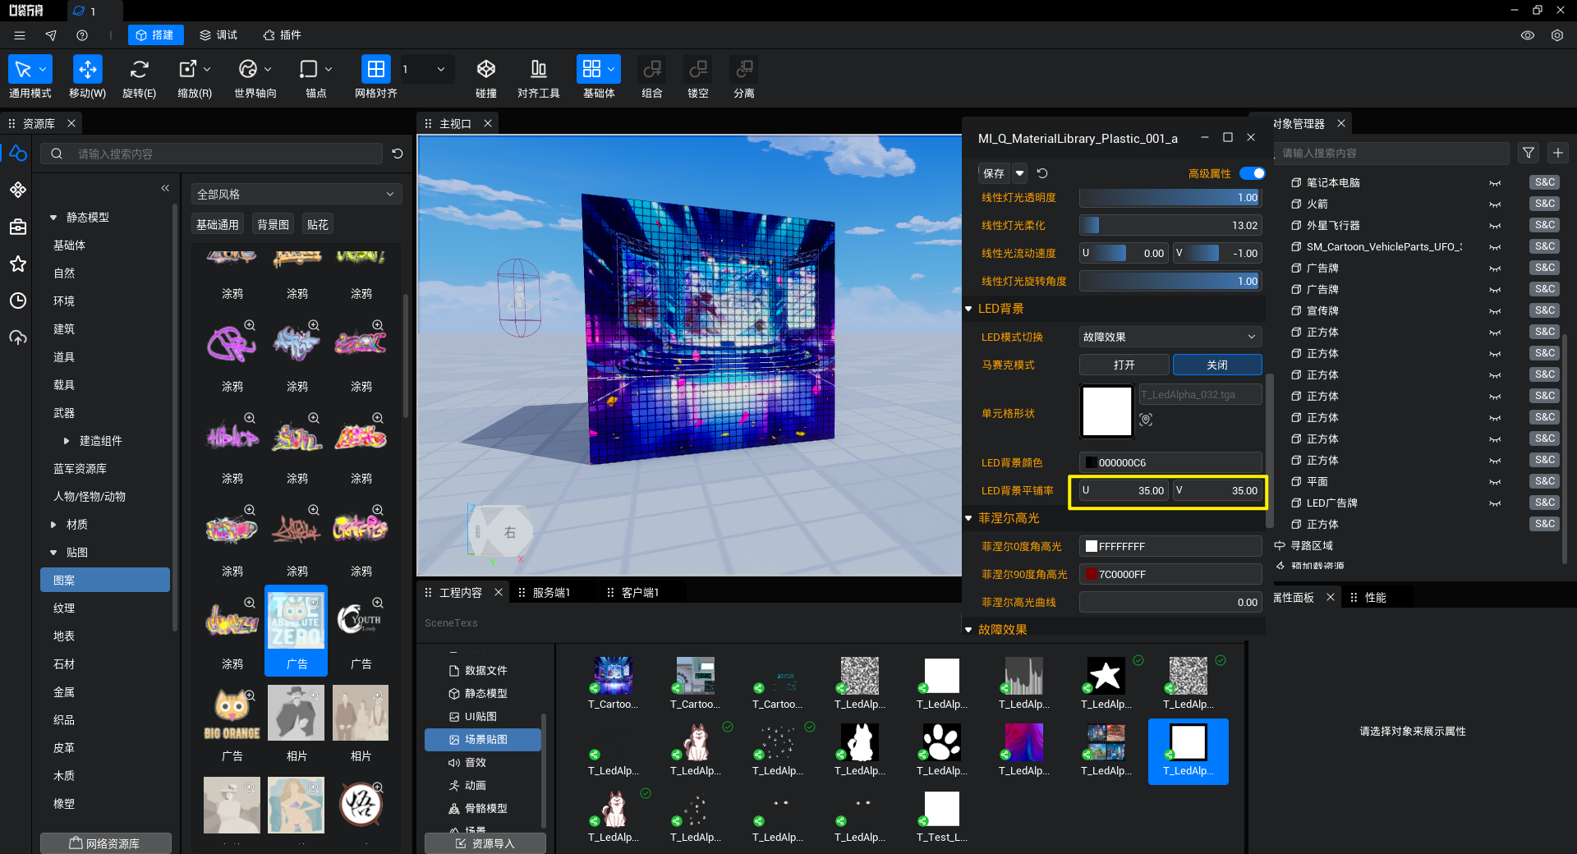Toggle visibility of 平面 object
The image size is (1577, 854).
click(1495, 482)
